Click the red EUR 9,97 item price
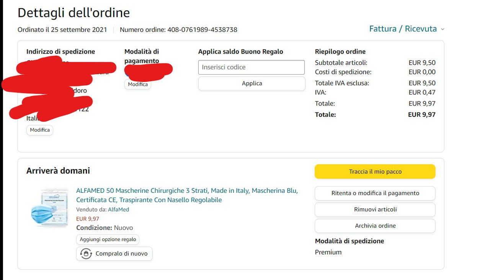This screenshot has width=490, height=280. tap(87, 219)
